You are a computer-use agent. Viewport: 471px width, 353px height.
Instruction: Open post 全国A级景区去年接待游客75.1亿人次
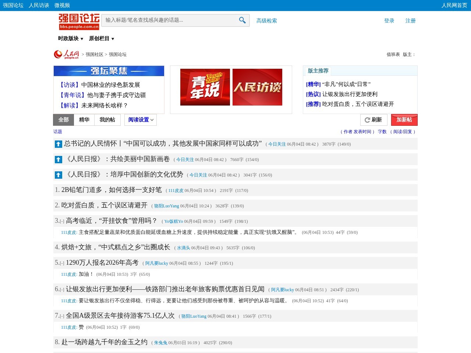coord(120,316)
